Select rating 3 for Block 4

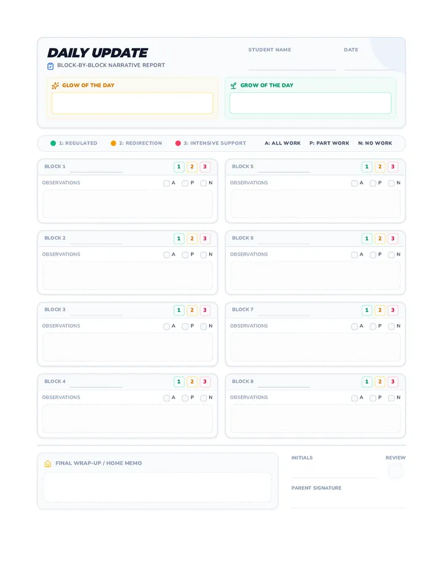(x=205, y=382)
